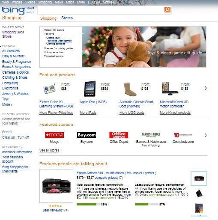Image resolution: width=218 pixels, height=220 pixels.
Task: Expand the More browse categories link
Action: [7, 104]
